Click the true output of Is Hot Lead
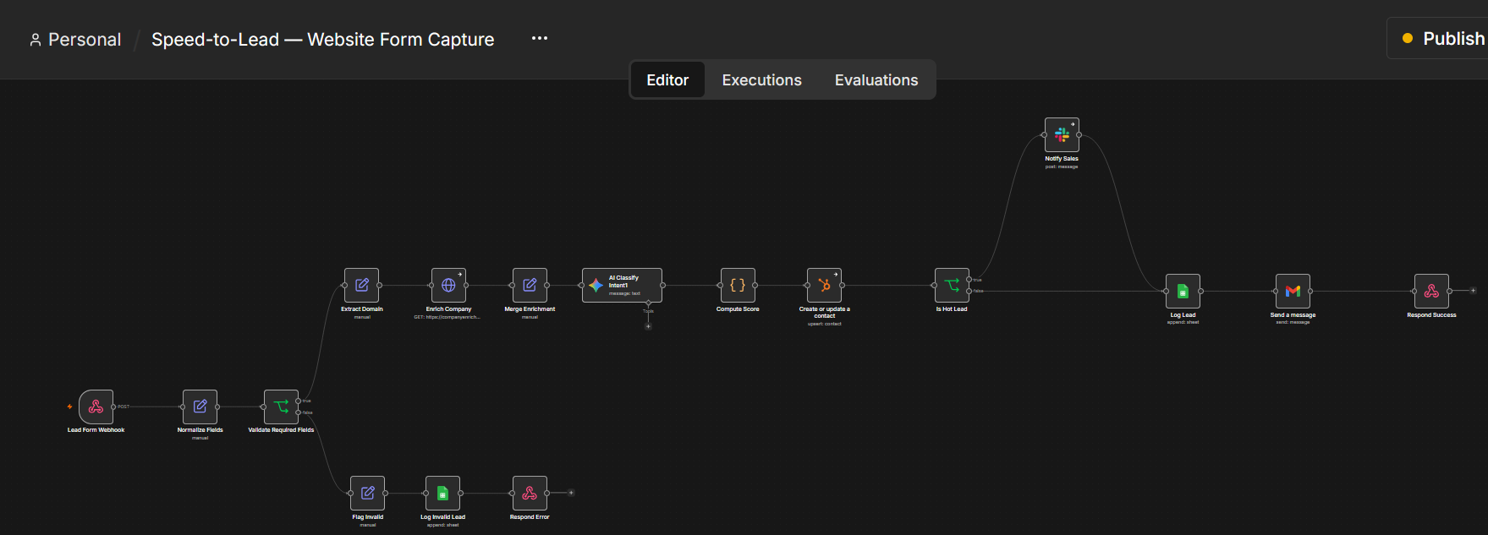The width and height of the screenshot is (1488, 535). click(969, 280)
